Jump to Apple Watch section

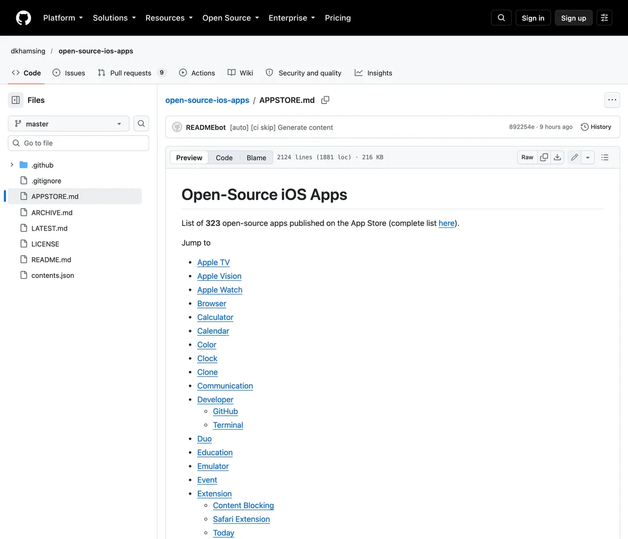click(x=220, y=290)
